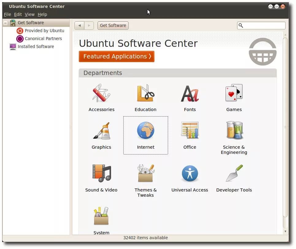Click the Ubuntu logo beside Provided by Ubuntu

20,31
